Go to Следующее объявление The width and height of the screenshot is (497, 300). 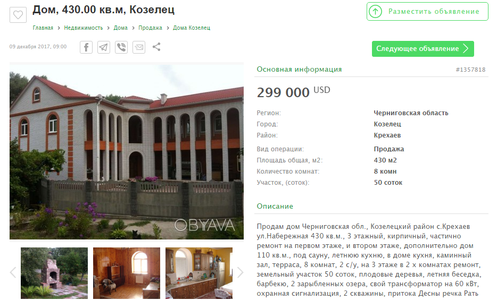coord(423,49)
